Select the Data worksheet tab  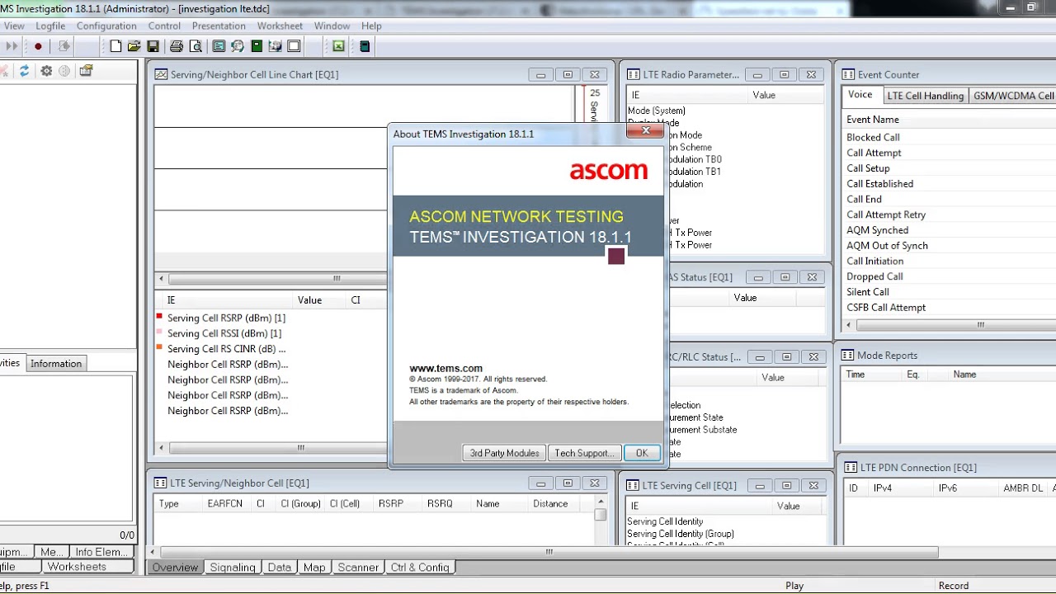coord(280,567)
